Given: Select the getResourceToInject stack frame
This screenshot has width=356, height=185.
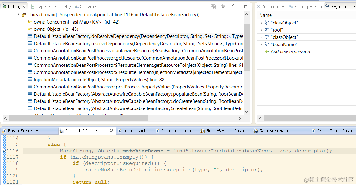Looking at the screenshot, I should point(138,65).
